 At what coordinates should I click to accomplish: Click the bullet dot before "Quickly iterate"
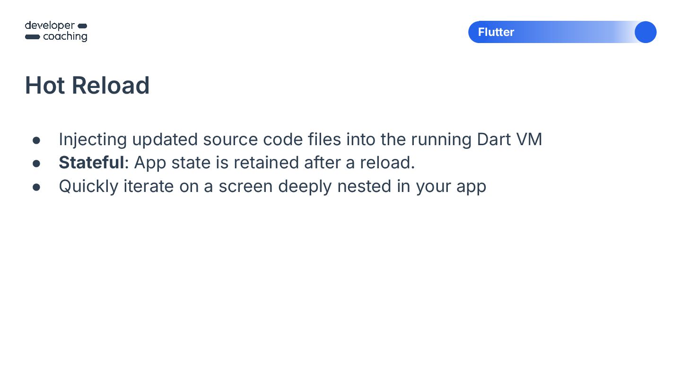point(36,187)
